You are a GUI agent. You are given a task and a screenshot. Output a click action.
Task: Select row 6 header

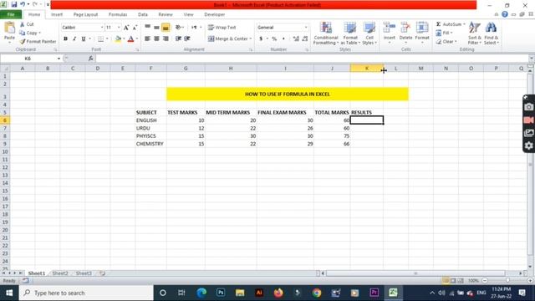[x=5, y=120]
